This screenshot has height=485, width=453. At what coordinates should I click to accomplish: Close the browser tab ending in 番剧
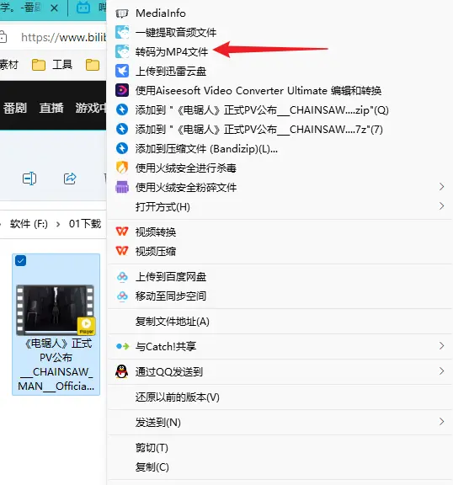point(55,8)
